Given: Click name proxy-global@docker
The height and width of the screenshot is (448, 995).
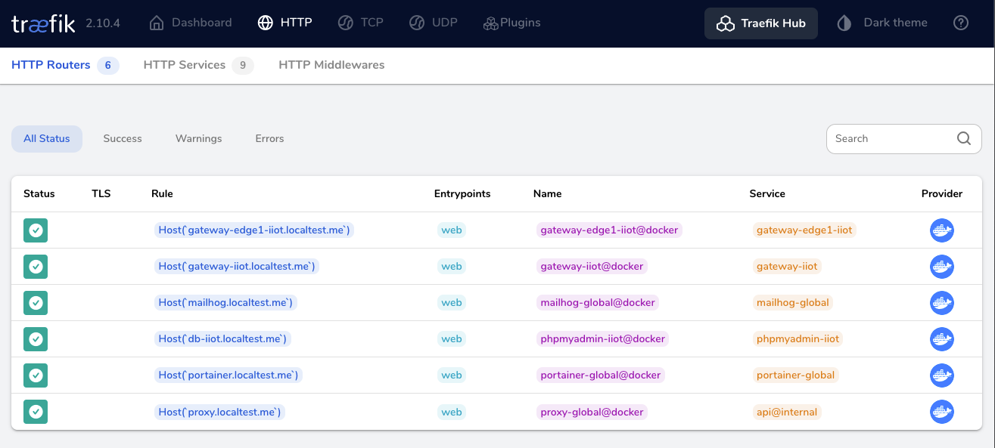Looking at the screenshot, I should coord(592,412).
